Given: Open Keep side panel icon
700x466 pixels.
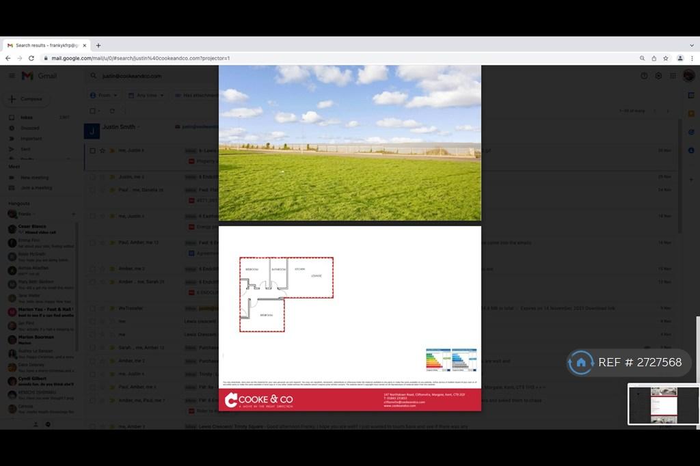Looking at the screenshot, I should [x=691, y=114].
